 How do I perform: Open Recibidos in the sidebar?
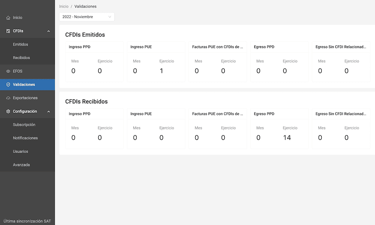21,58
